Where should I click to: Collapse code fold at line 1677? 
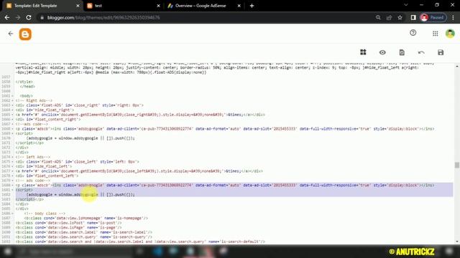pyautogui.click(x=13, y=171)
